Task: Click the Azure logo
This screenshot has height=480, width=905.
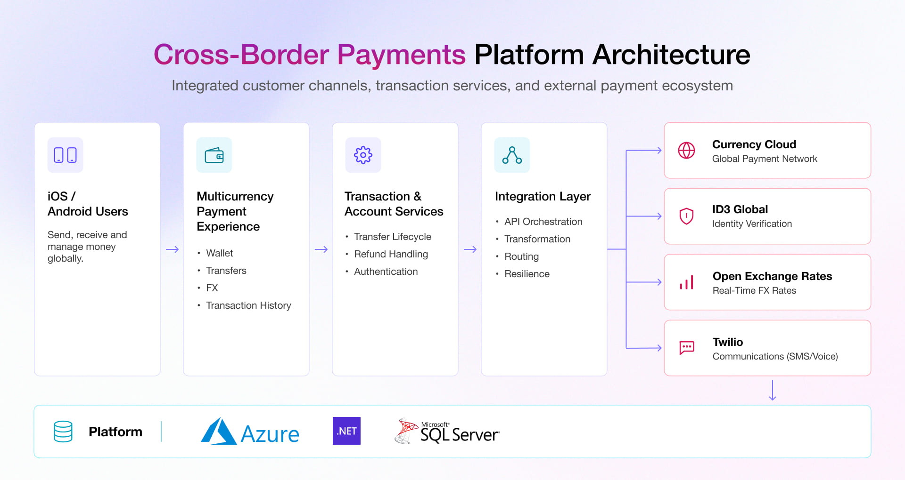Action: click(x=250, y=432)
